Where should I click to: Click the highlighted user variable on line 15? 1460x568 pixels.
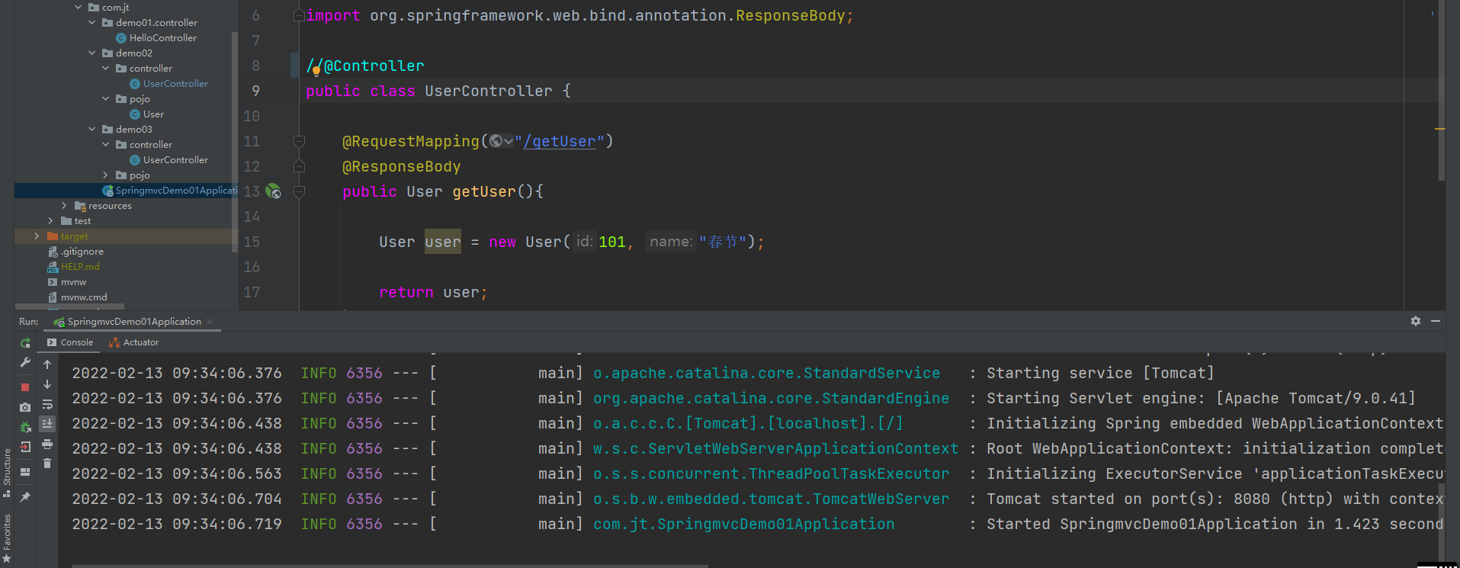point(443,242)
